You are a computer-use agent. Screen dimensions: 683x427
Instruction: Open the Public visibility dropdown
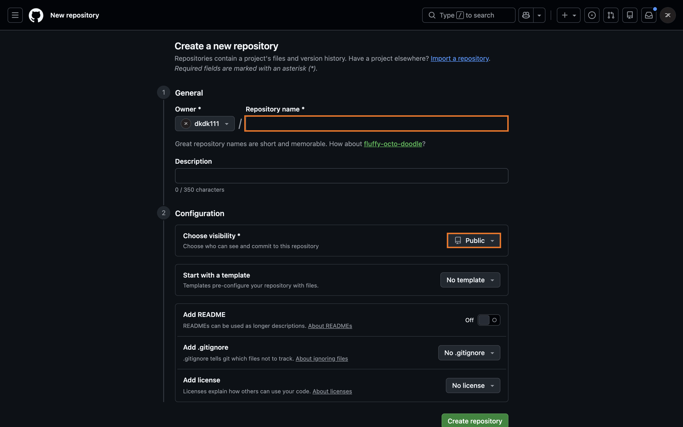pyautogui.click(x=474, y=241)
